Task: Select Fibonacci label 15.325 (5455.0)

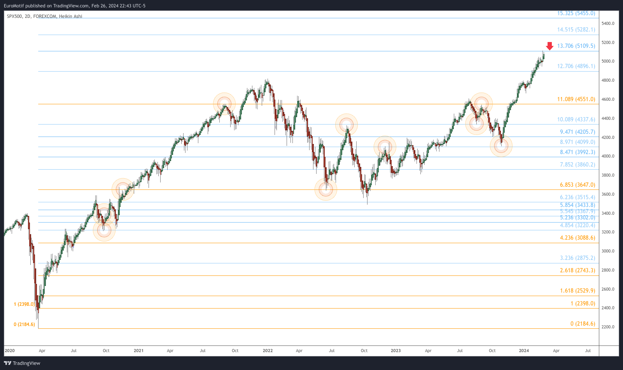Action: [576, 13]
